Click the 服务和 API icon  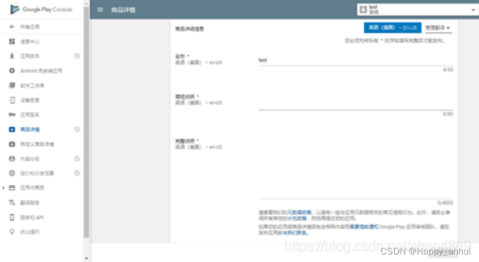(x=12, y=217)
